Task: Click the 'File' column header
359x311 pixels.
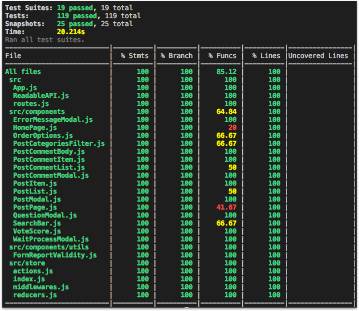Action: click(x=13, y=56)
